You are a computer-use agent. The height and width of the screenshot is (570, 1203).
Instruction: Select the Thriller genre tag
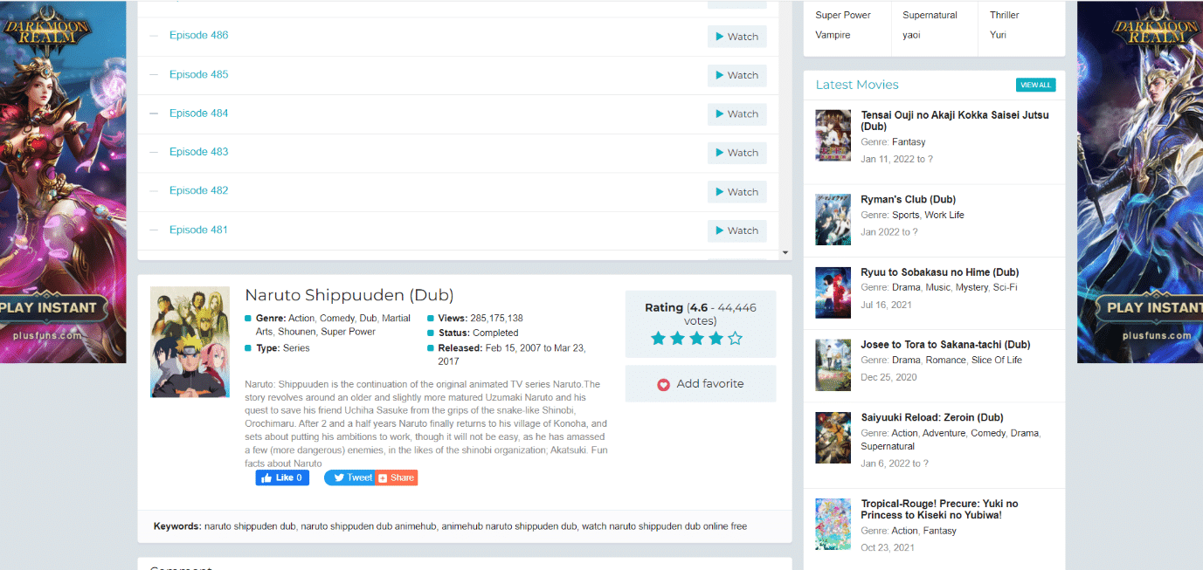click(1004, 15)
